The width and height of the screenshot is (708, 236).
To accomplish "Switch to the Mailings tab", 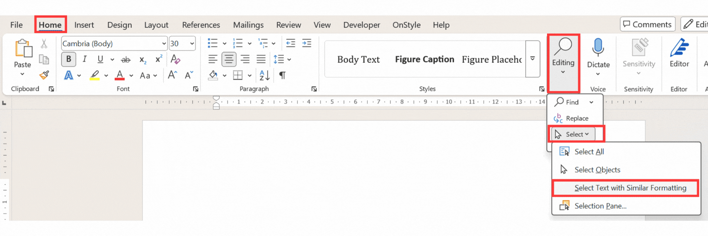I will click(x=248, y=25).
